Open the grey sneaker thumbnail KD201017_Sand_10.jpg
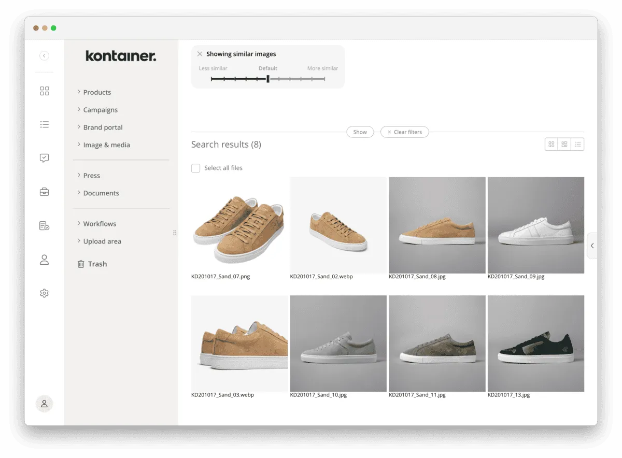Screen dimensions: 622x458 coord(338,344)
